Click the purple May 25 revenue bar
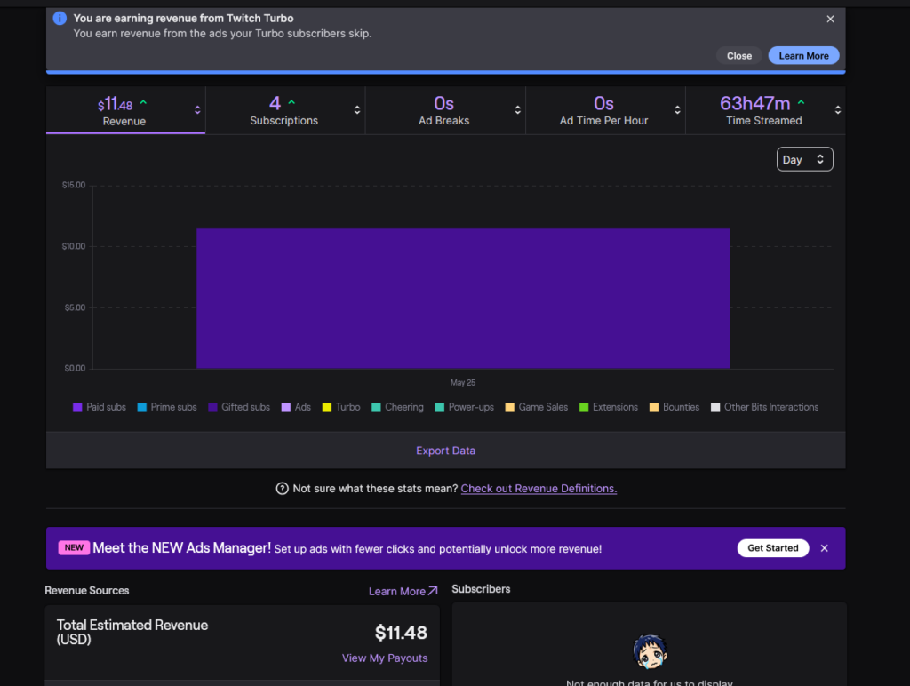This screenshot has width=910, height=686. [462, 299]
